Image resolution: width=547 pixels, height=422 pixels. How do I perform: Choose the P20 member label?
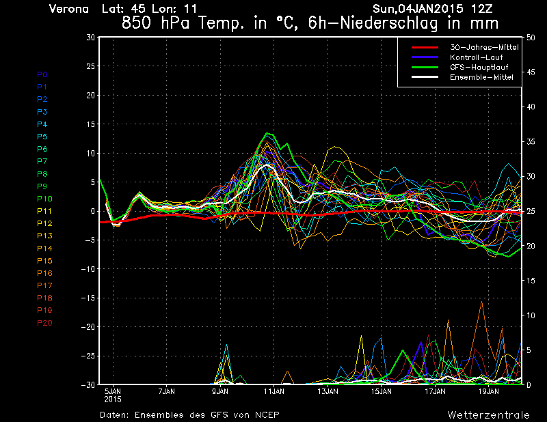click(x=44, y=323)
